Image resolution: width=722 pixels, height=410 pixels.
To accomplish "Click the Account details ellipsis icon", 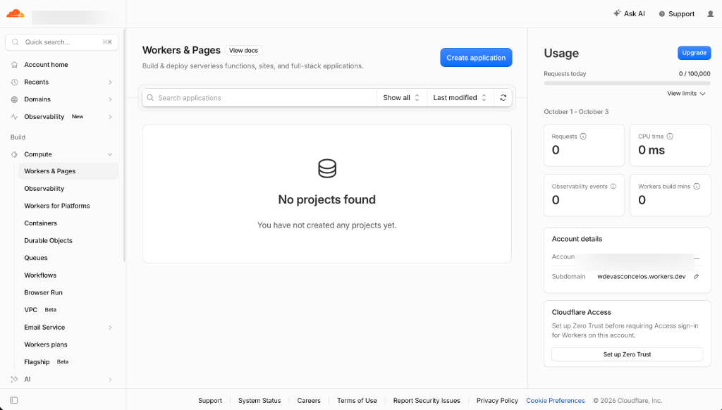I will [697, 257].
